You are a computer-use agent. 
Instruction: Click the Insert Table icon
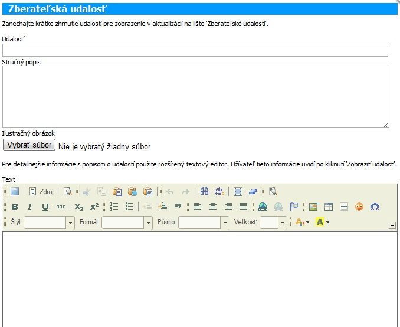pyautogui.click(x=329, y=207)
